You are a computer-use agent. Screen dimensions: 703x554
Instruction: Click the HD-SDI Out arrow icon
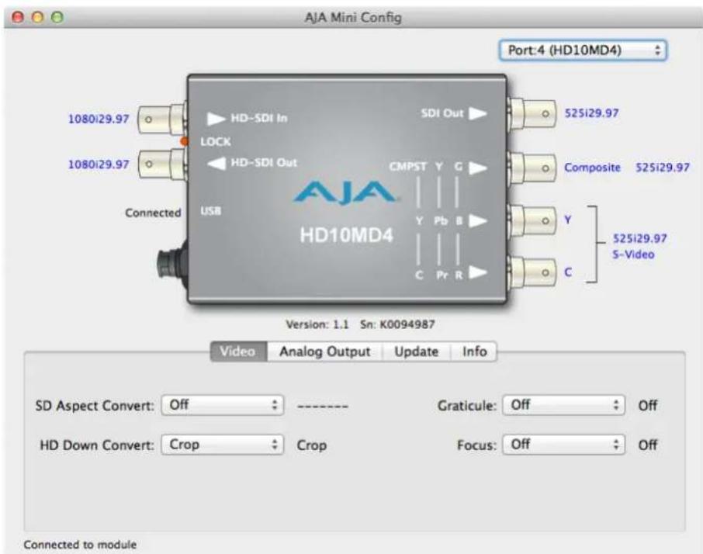(216, 163)
